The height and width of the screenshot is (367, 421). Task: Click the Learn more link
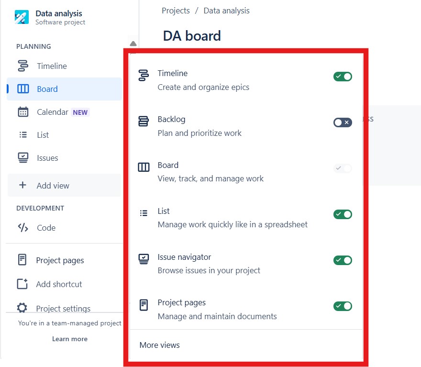[70, 339]
